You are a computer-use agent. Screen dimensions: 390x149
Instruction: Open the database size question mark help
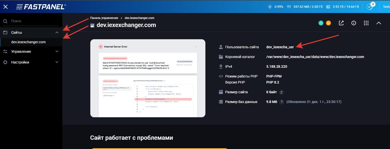(x=282, y=102)
